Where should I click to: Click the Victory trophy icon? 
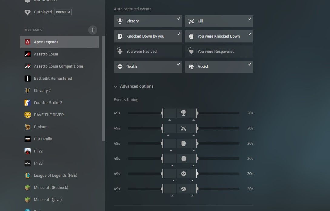[x=120, y=21]
